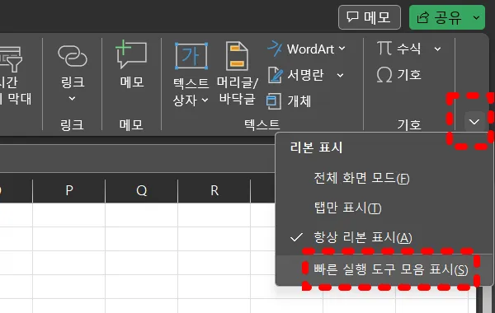Click the 메모 (Comments) button at top
The image size is (495, 313).
click(x=370, y=17)
